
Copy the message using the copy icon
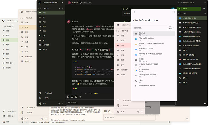(123, 9)
